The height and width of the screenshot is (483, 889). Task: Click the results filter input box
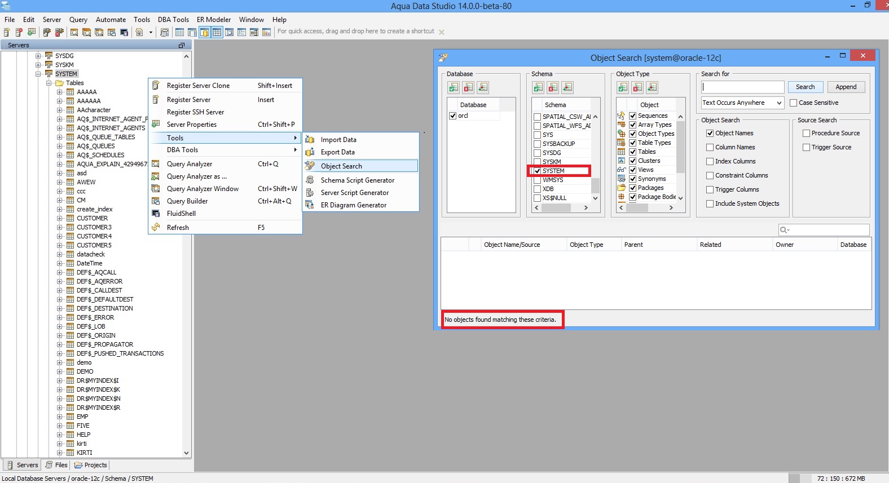[x=824, y=230]
